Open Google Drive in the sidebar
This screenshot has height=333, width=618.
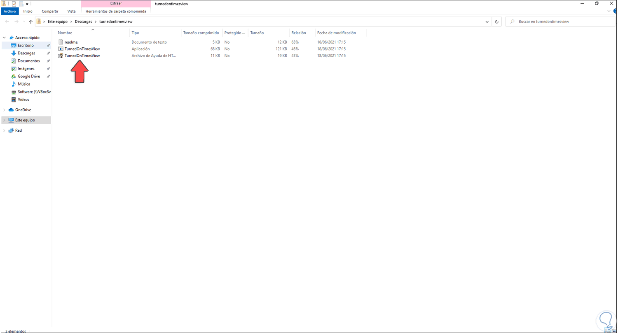29,77
